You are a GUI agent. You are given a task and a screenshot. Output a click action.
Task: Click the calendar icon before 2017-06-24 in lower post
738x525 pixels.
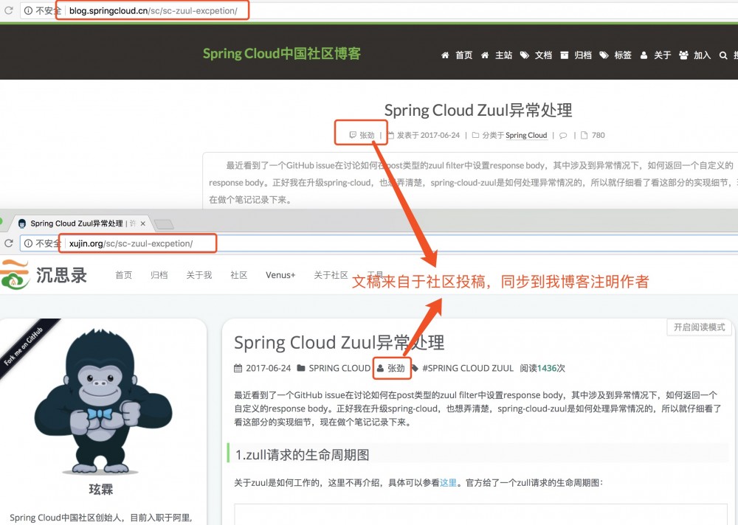238,368
